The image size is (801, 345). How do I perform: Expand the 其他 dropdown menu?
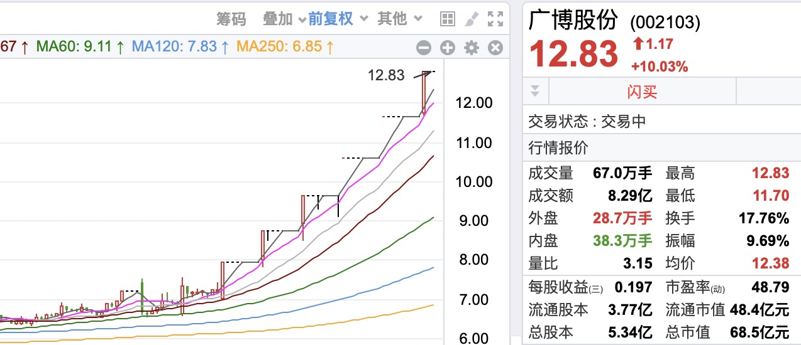[x=399, y=19]
